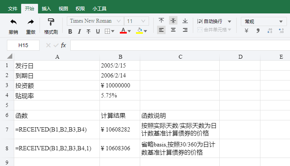Expand merge cells dropdown arrow
Image resolution: width=290 pixels, height=166 pixels.
coord(230,30)
